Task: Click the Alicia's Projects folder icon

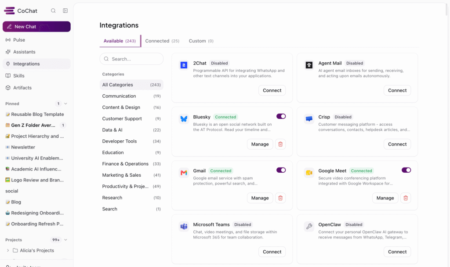Action: pos(15,250)
